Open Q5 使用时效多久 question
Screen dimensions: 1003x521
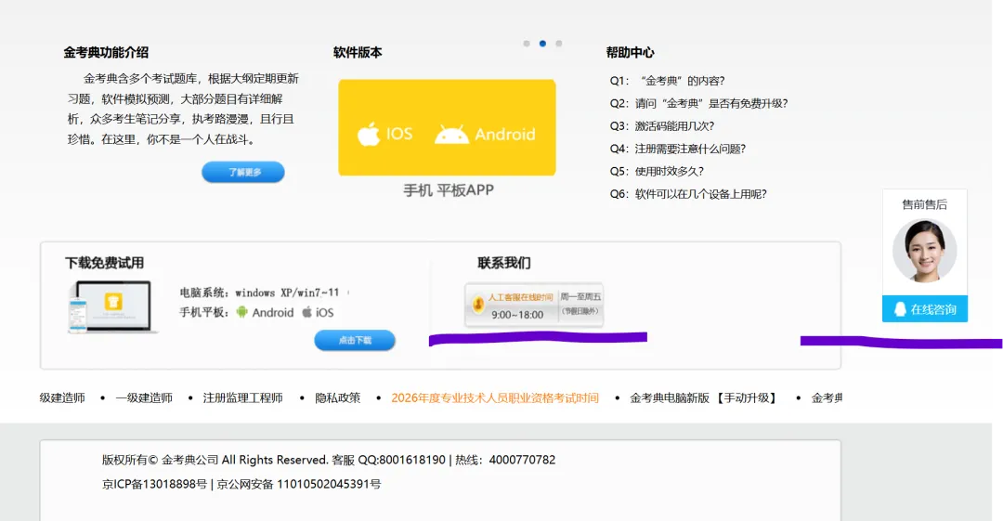(x=657, y=171)
